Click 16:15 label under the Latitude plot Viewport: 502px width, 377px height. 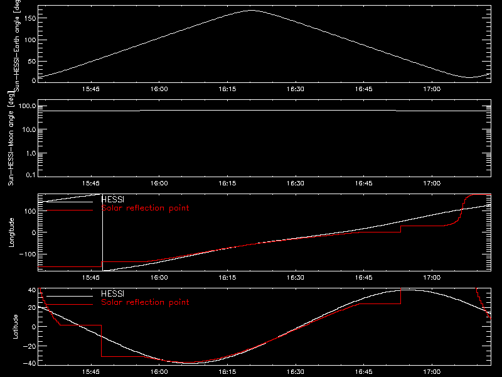pyautogui.click(x=227, y=372)
